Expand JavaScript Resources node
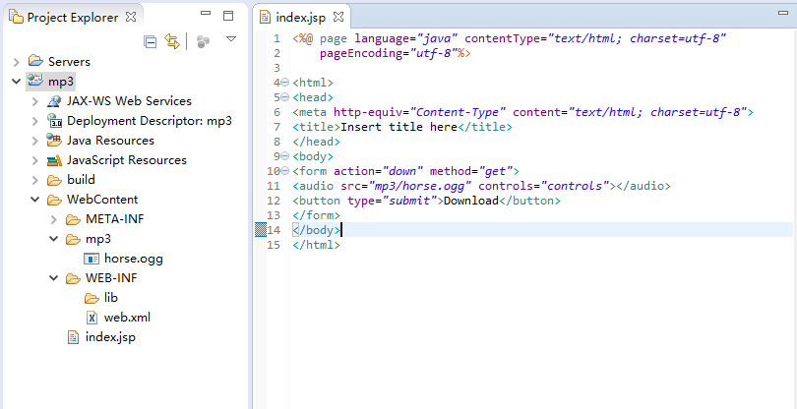Screen dimensions: 797x409 point(34,160)
